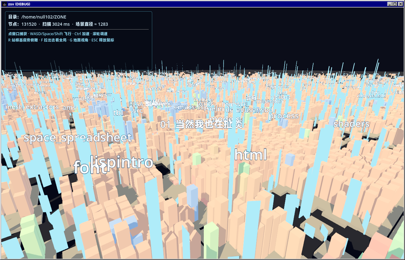
Task: Click the zsv app icon in title bar
Action: [x=4, y=4]
